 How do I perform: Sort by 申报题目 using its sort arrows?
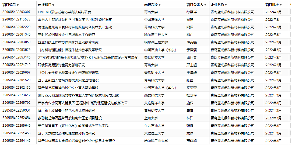53,5
